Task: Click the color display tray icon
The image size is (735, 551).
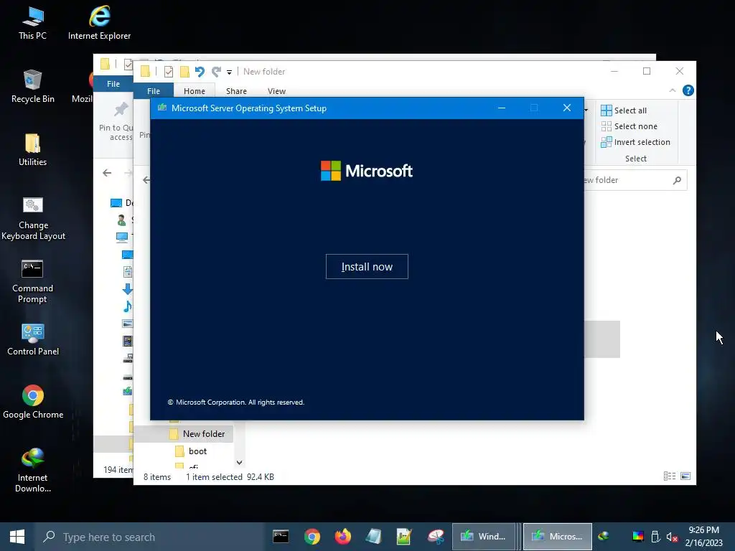Action: 638,537
